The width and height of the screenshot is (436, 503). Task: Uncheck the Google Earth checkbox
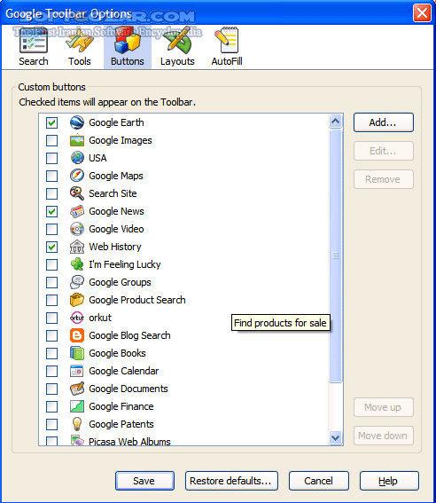coord(52,122)
